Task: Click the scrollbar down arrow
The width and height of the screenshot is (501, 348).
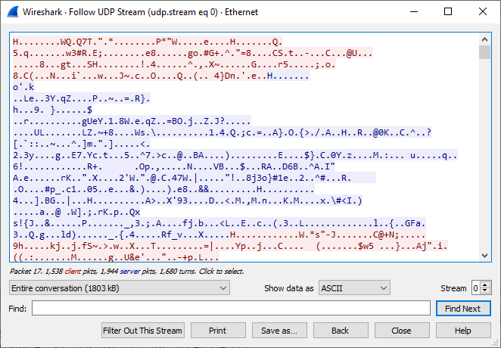Action: pos(484,256)
